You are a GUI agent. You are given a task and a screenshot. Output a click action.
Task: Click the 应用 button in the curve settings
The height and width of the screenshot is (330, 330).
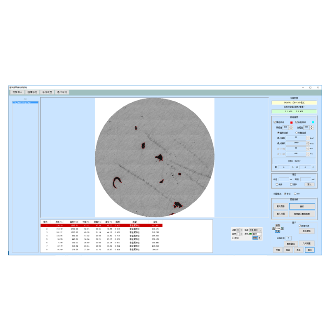coord(255,238)
